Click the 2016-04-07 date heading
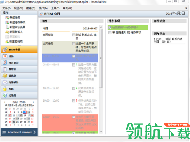 [x=90, y=29]
